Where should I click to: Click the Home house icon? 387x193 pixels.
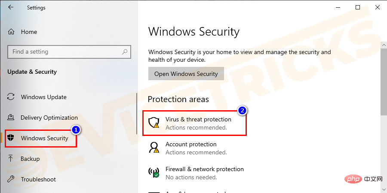pos(12,32)
